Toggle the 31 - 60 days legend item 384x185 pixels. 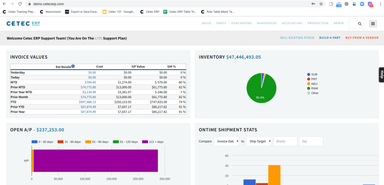click(x=69, y=142)
